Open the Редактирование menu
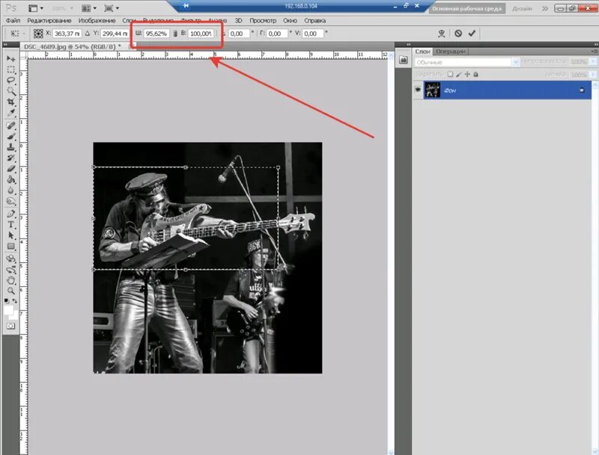The height and width of the screenshot is (455, 599). (49, 20)
